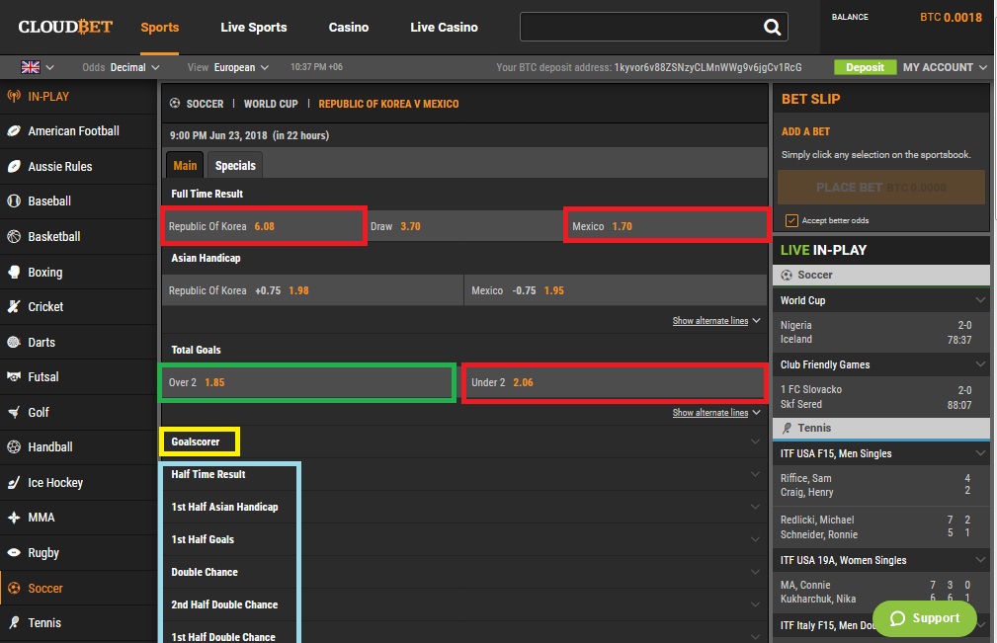Image resolution: width=997 pixels, height=643 pixels.
Task: Click the Soccer icon in Live In-Play
Action: pyautogui.click(x=787, y=276)
